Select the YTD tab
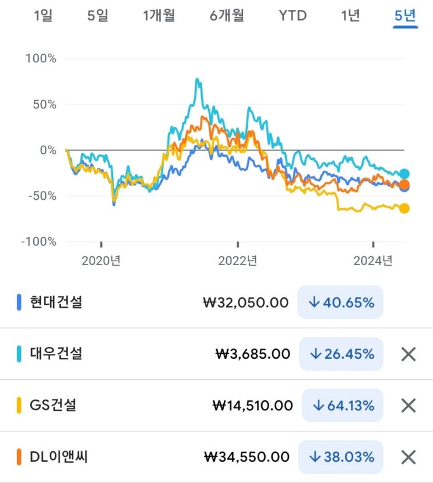Image resolution: width=433 pixels, height=483 pixels. [293, 16]
